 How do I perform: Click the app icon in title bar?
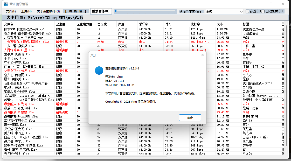pos(6,4)
